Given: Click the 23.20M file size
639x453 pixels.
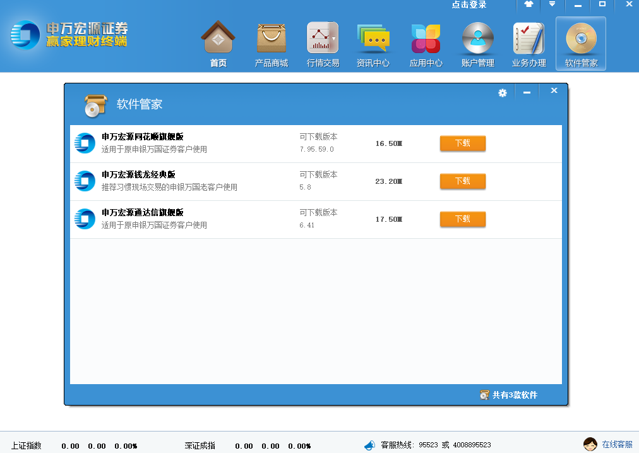Looking at the screenshot, I should tap(389, 181).
